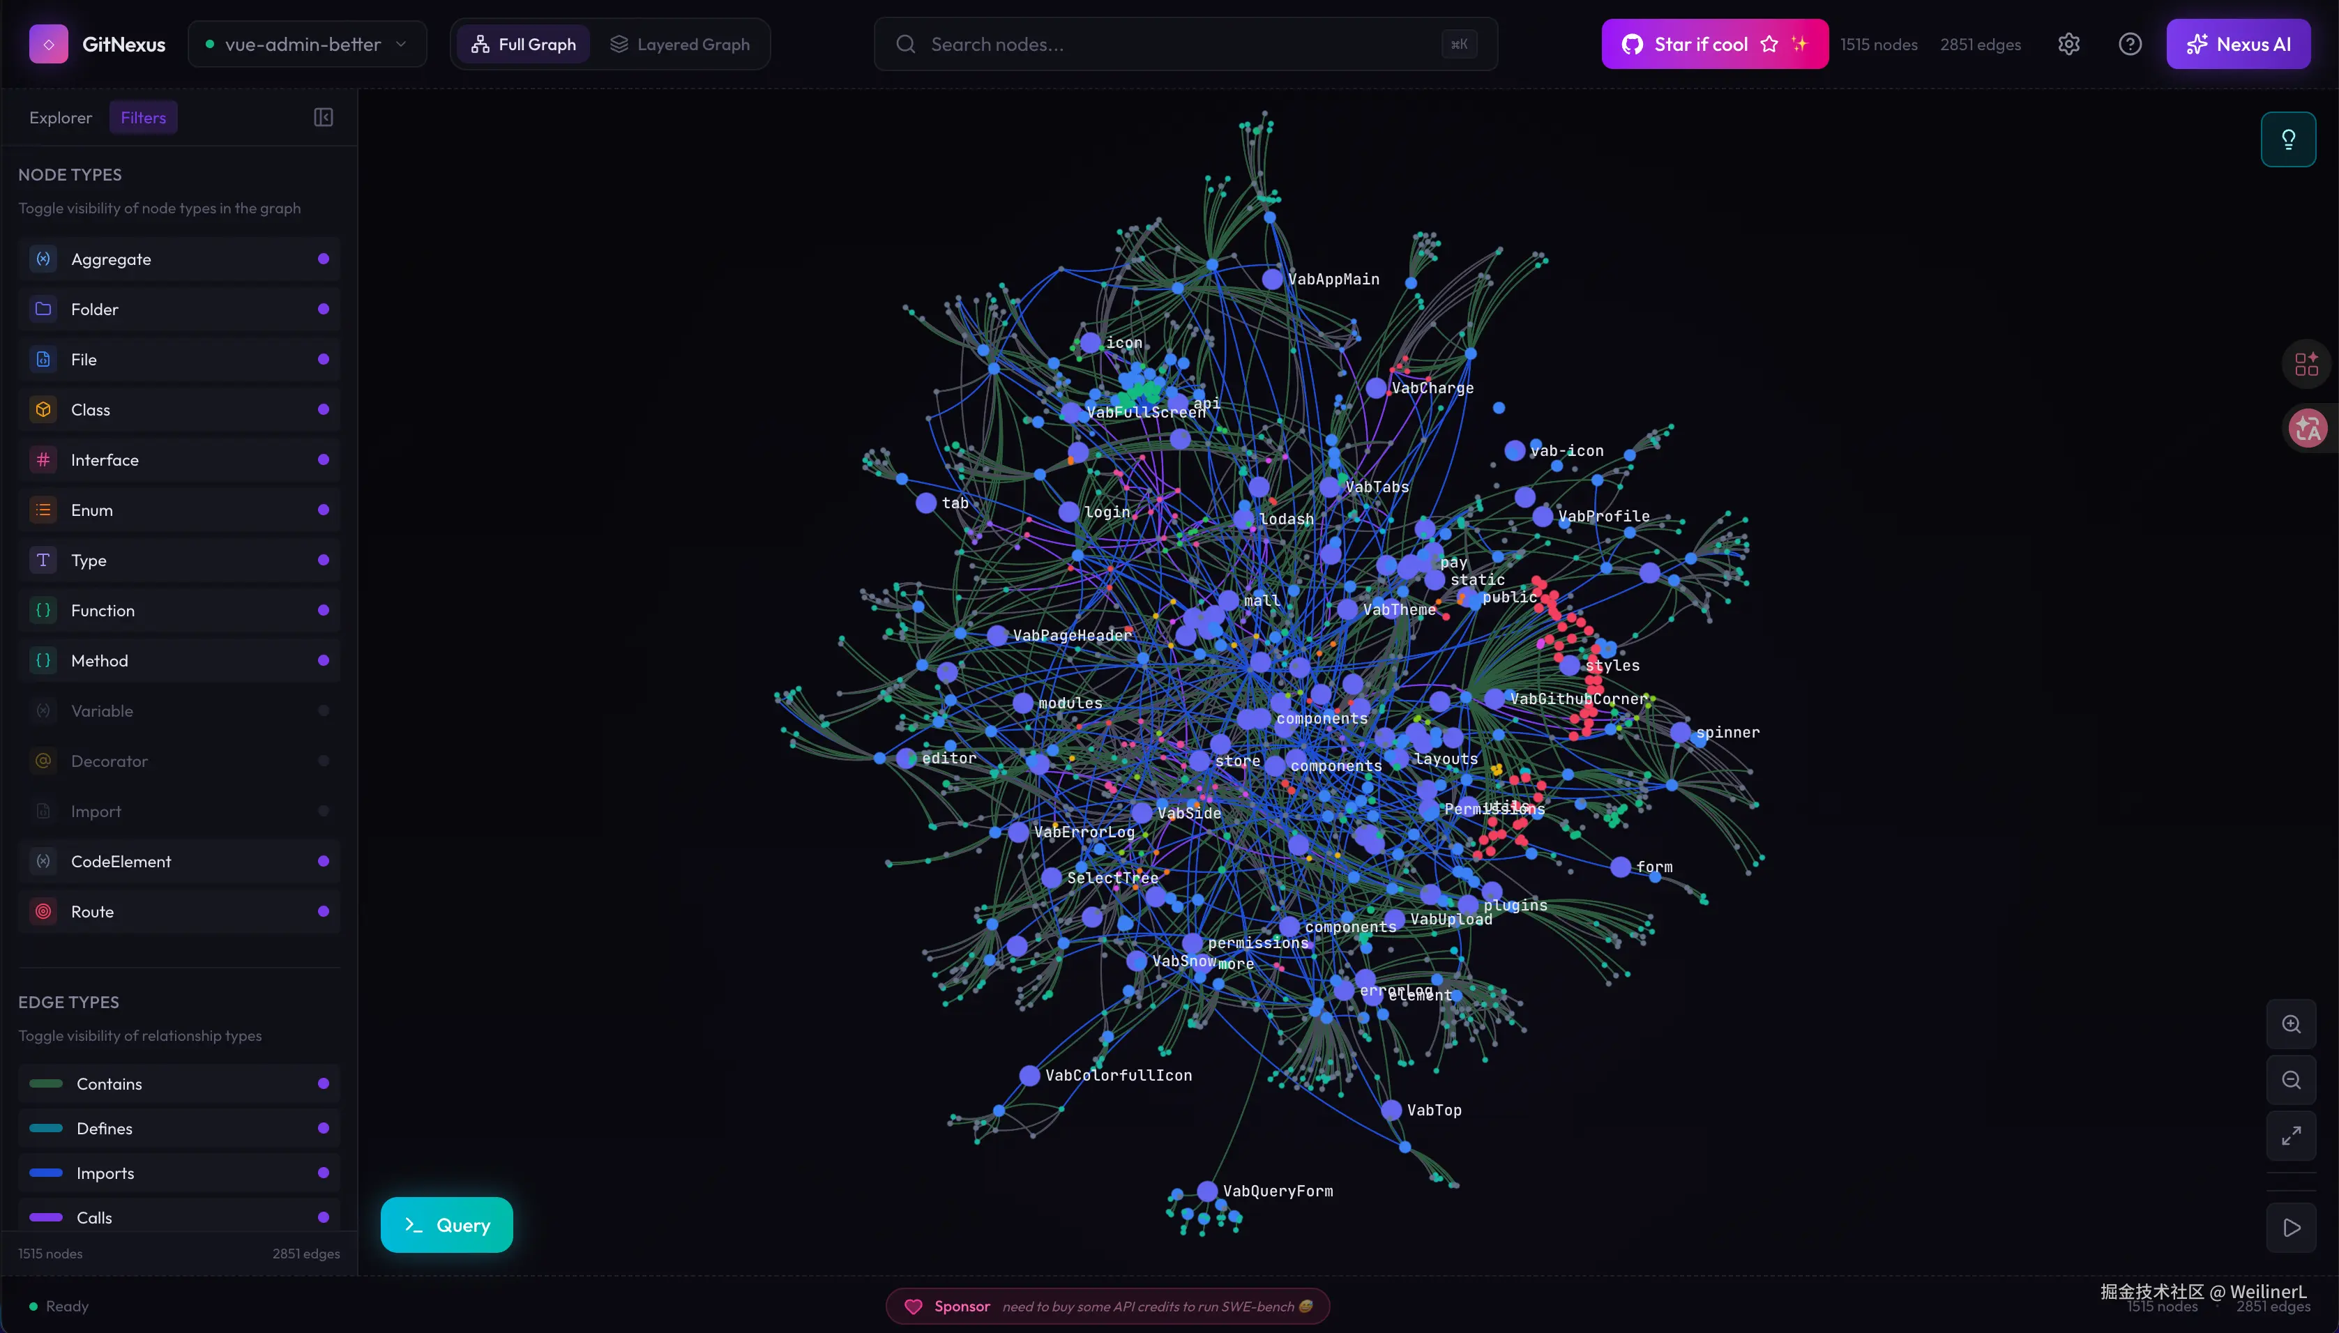Click the teal Defines color swatch

pyautogui.click(x=46, y=1129)
